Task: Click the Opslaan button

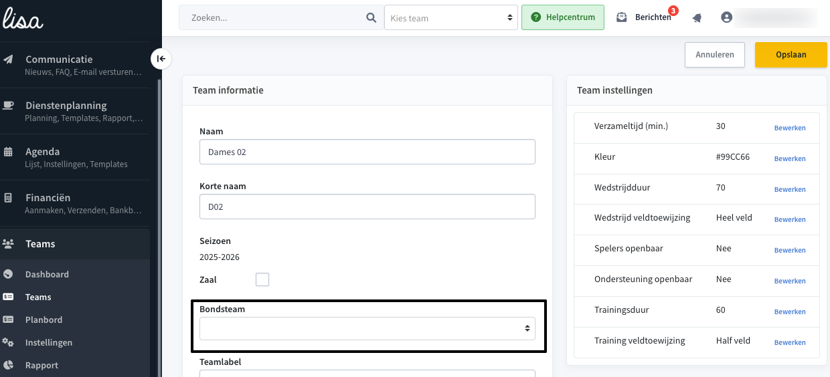Action: (x=791, y=55)
